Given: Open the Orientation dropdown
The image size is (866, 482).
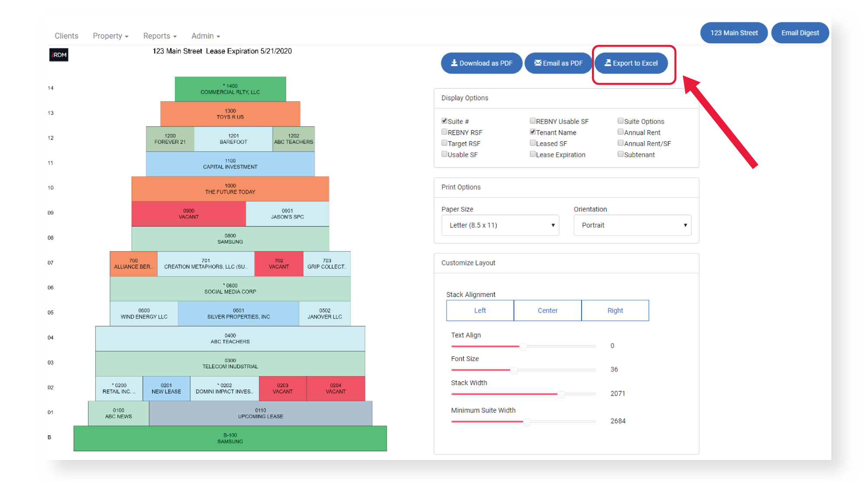Looking at the screenshot, I should point(632,225).
